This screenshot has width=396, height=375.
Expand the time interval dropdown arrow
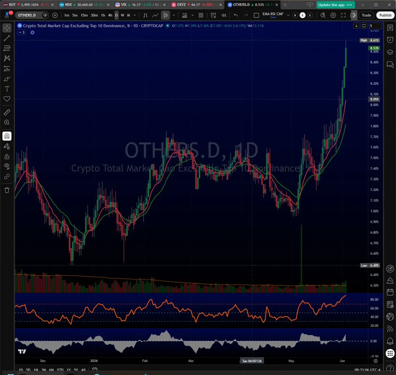tap(135, 15)
